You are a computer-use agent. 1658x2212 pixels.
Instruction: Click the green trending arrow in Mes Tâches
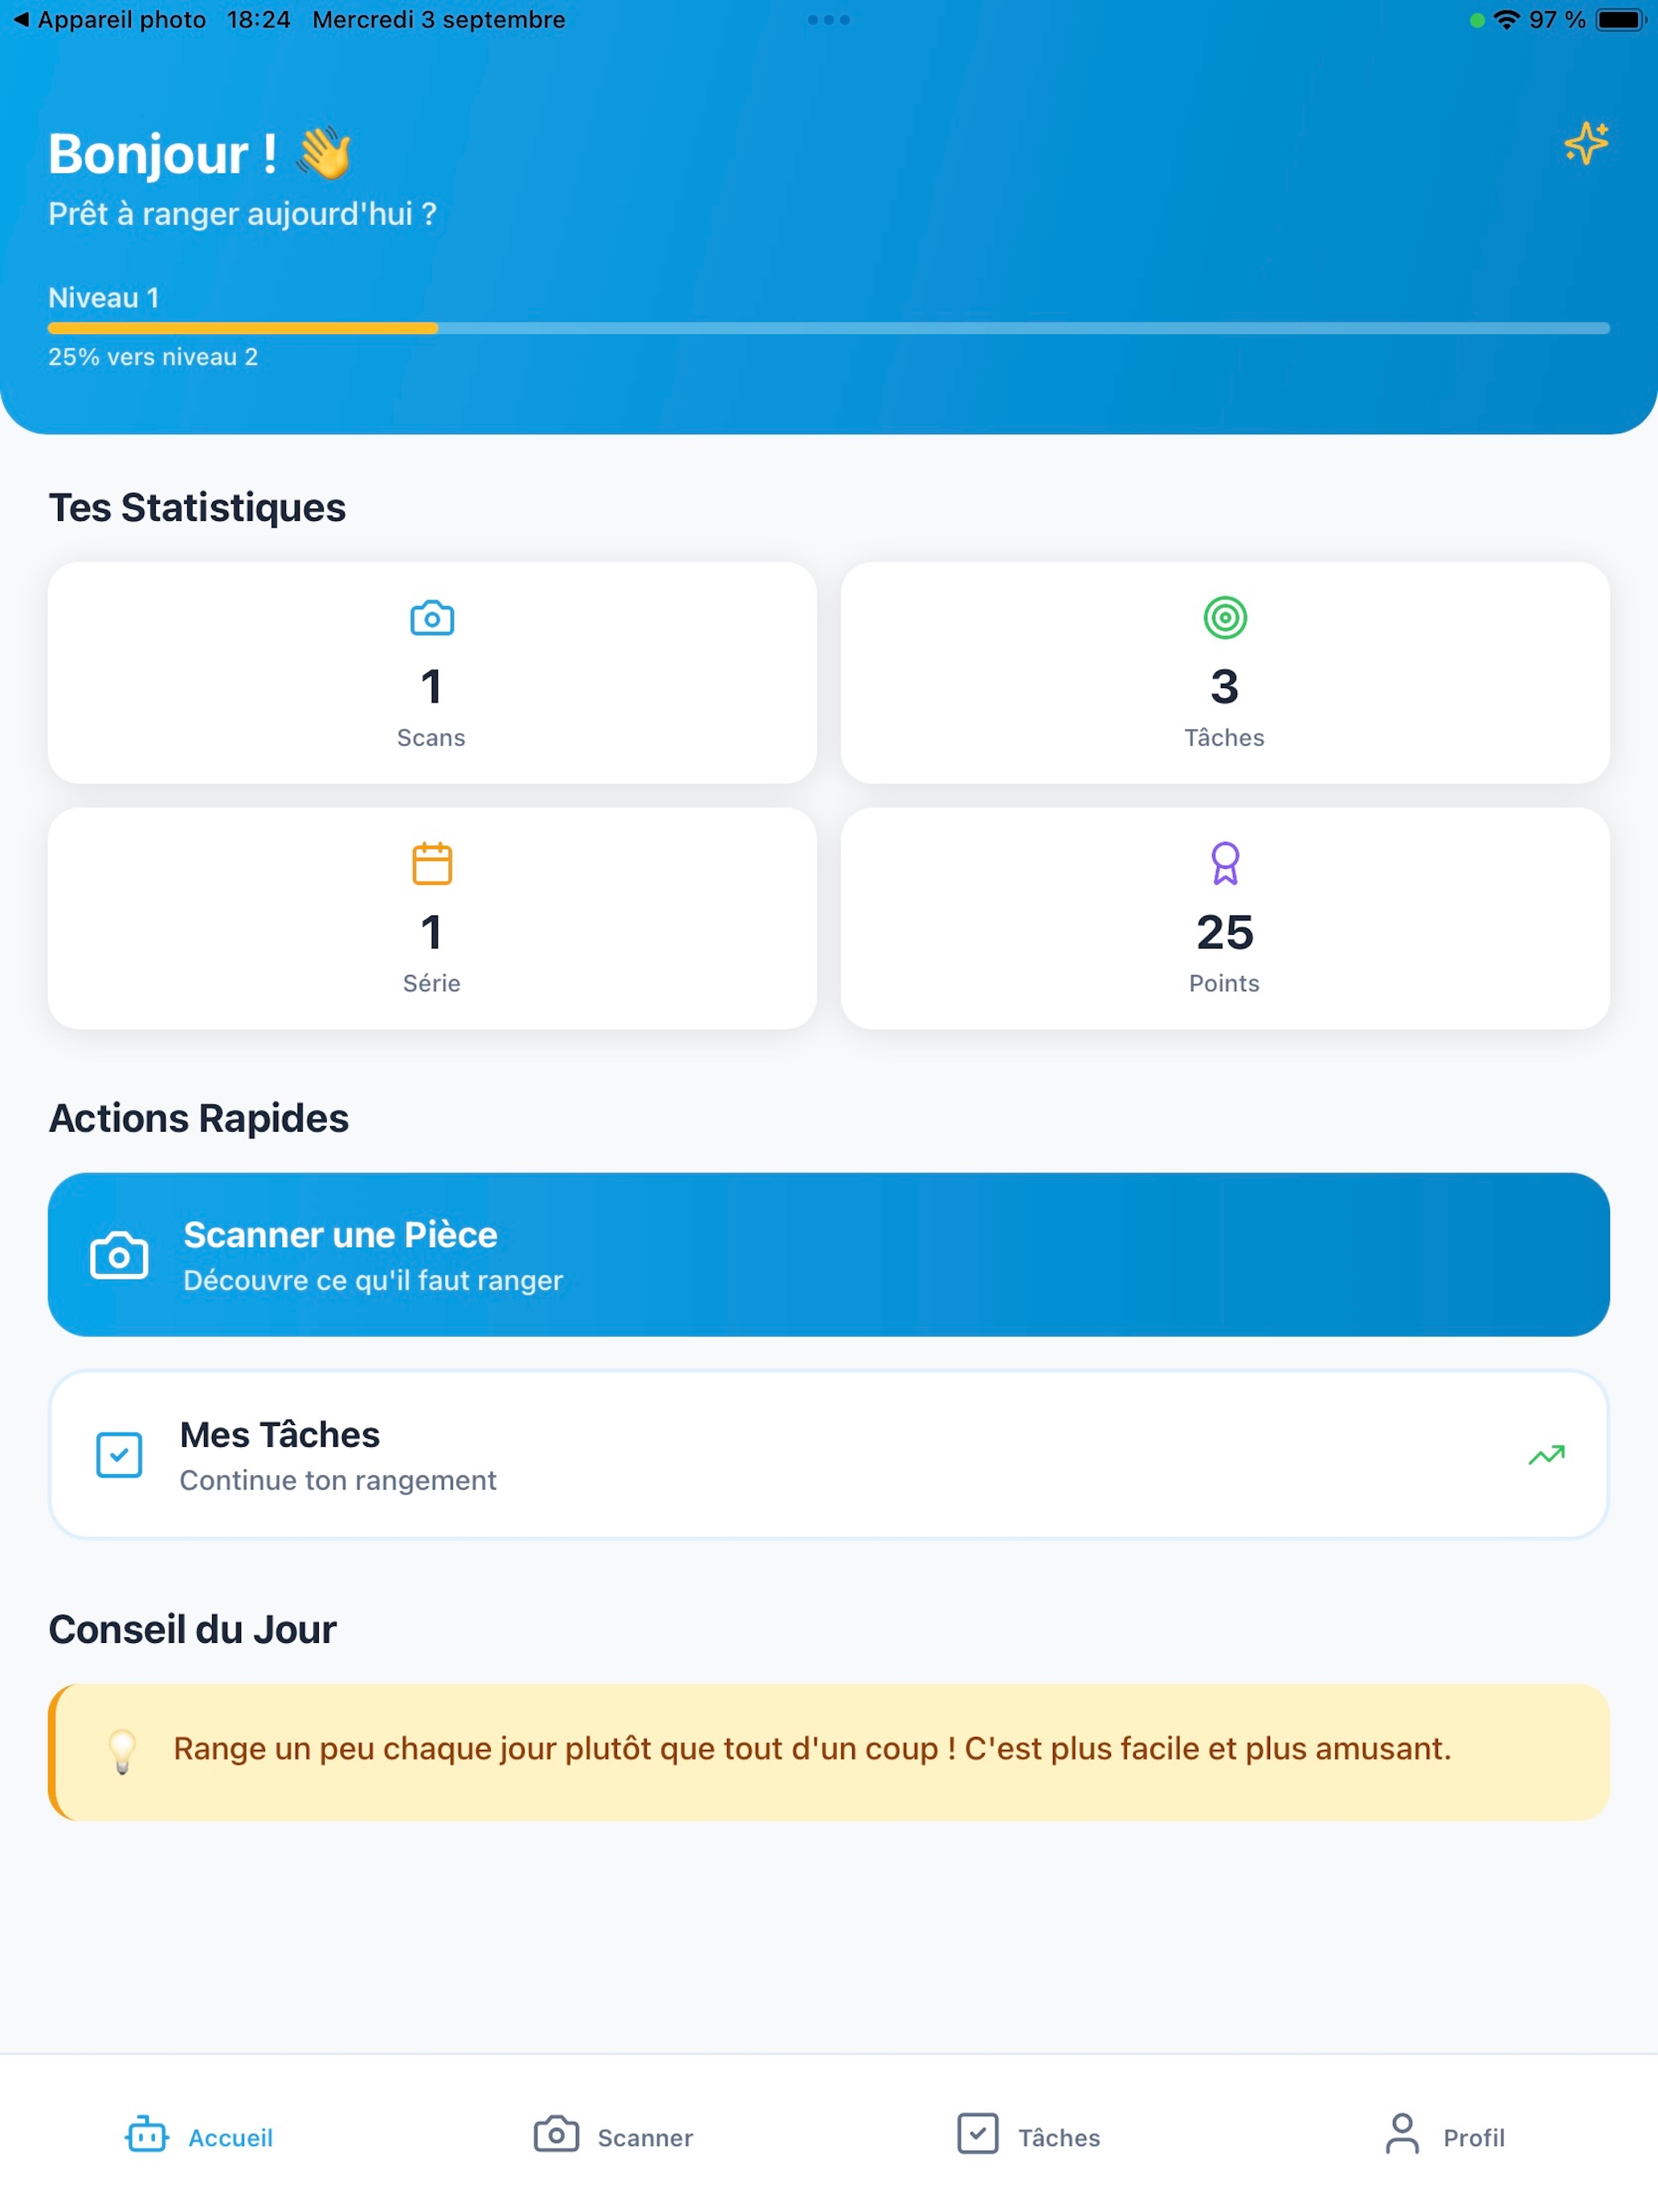tap(1546, 1455)
